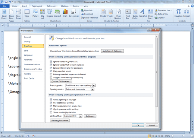Insert a Bookmark
This screenshot has height=138, width=194.
click(87, 14)
